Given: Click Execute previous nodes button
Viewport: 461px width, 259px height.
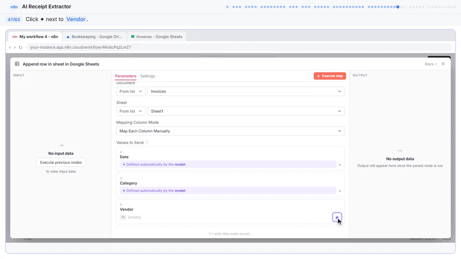Looking at the screenshot, I should pos(61,163).
